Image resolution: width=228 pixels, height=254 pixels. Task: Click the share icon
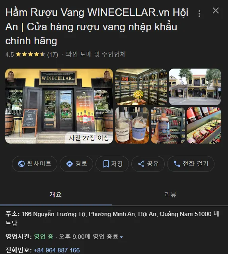pyautogui.click(x=141, y=164)
